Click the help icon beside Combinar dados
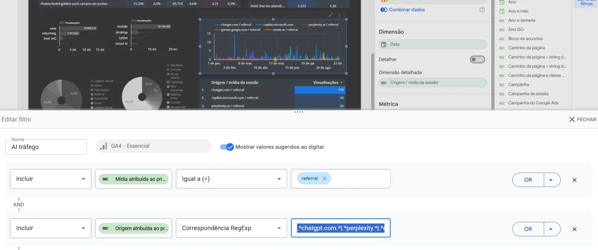 click(x=482, y=10)
